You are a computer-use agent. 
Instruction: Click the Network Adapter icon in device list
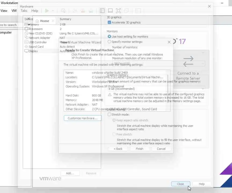click(26, 38)
